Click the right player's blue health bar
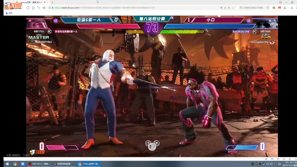Viewport: 297px width, 167px height. pos(209,26)
